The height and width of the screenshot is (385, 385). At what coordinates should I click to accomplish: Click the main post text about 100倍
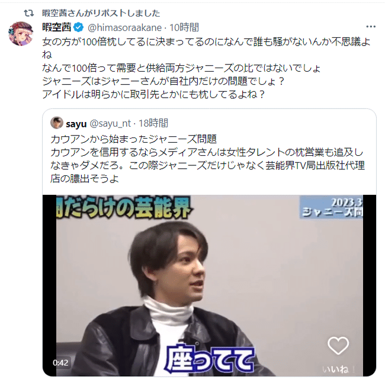coord(206,68)
